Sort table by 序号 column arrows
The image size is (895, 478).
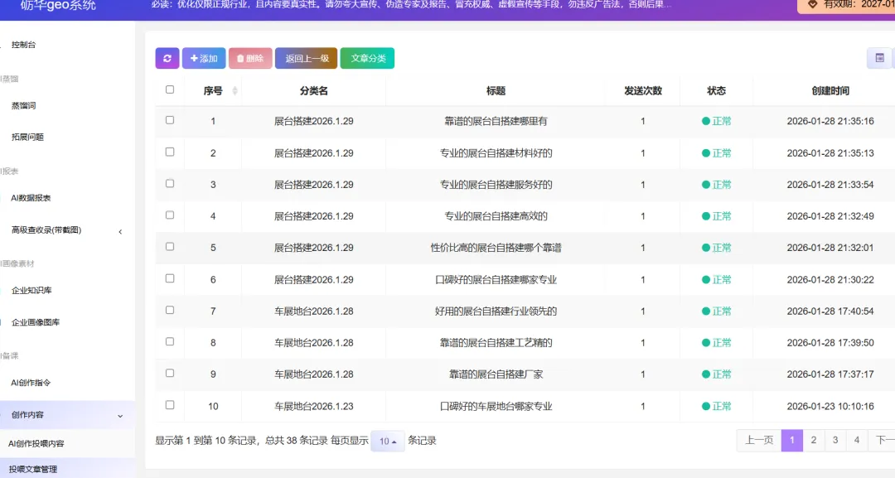235,90
